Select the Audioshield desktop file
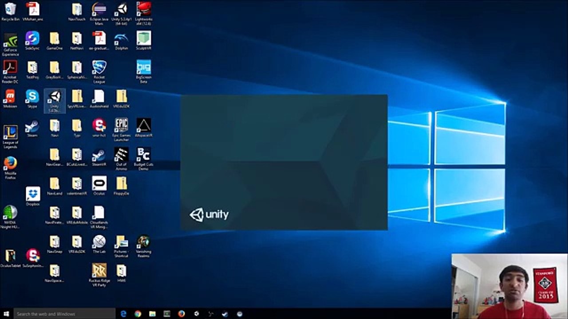This screenshot has width=568, height=319. click(x=99, y=99)
